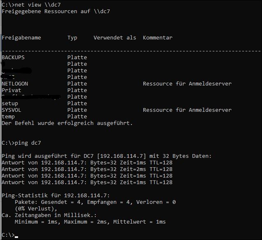Click the Kommentar column header
The height and width of the screenshot is (240, 262).
click(158, 38)
